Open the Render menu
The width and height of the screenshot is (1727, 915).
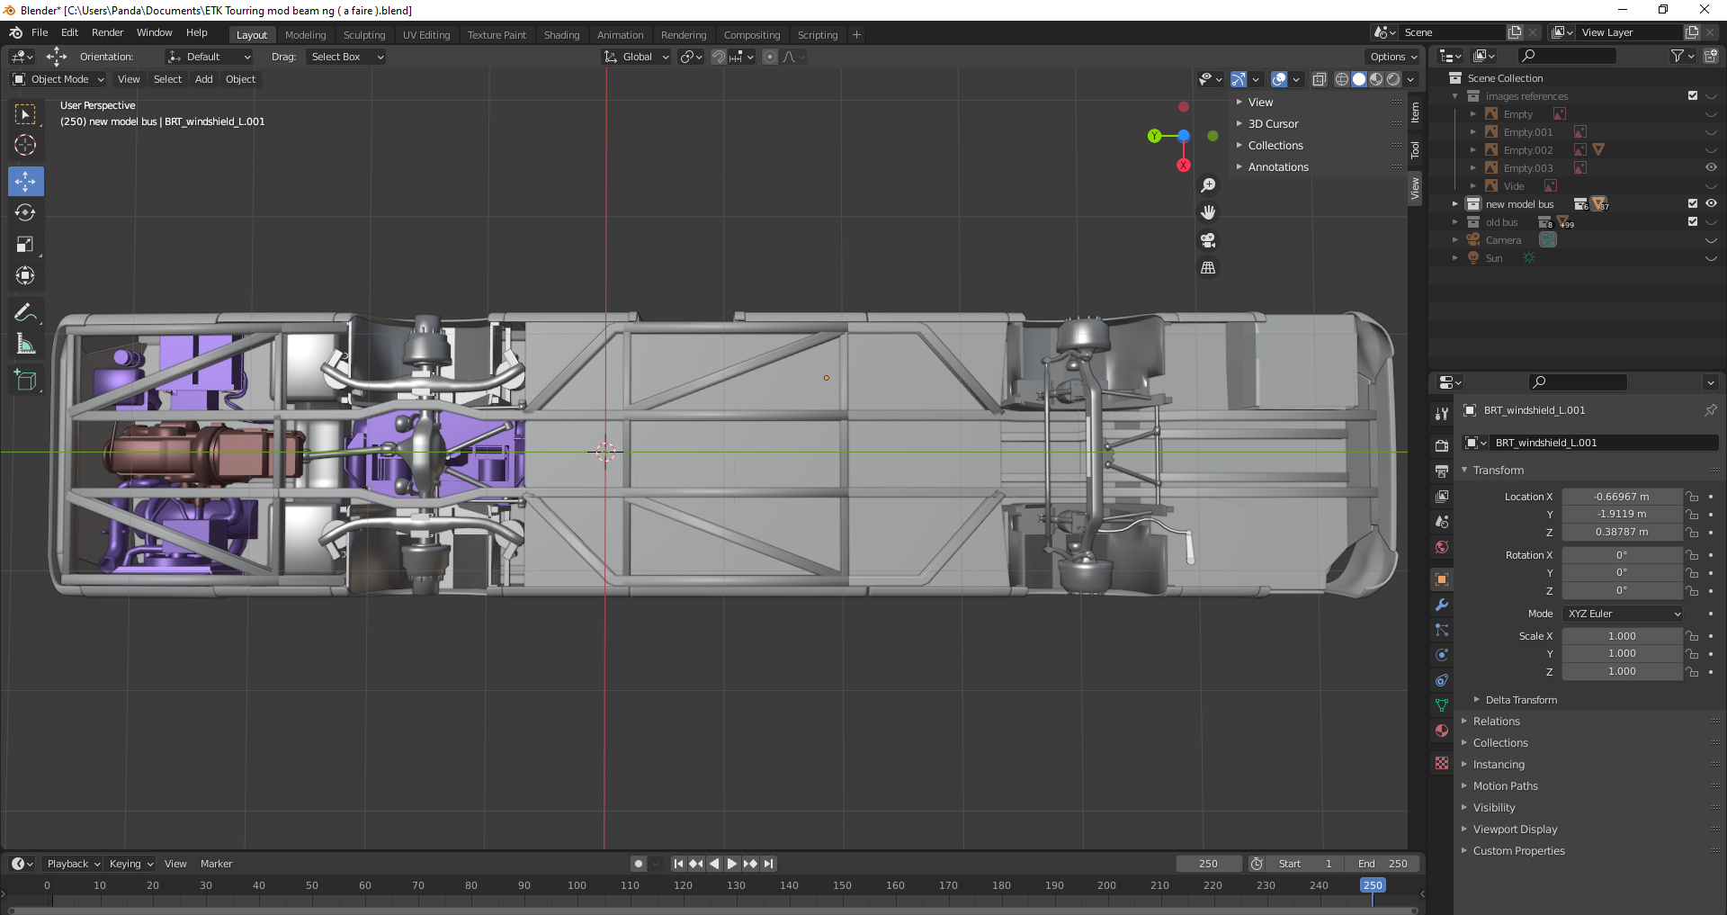[x=107, y=32]
